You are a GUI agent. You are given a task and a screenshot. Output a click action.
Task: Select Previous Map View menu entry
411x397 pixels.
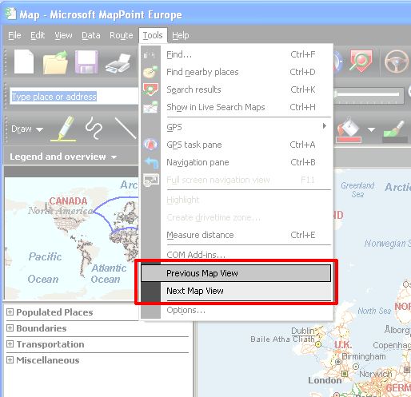pos(236,273)
